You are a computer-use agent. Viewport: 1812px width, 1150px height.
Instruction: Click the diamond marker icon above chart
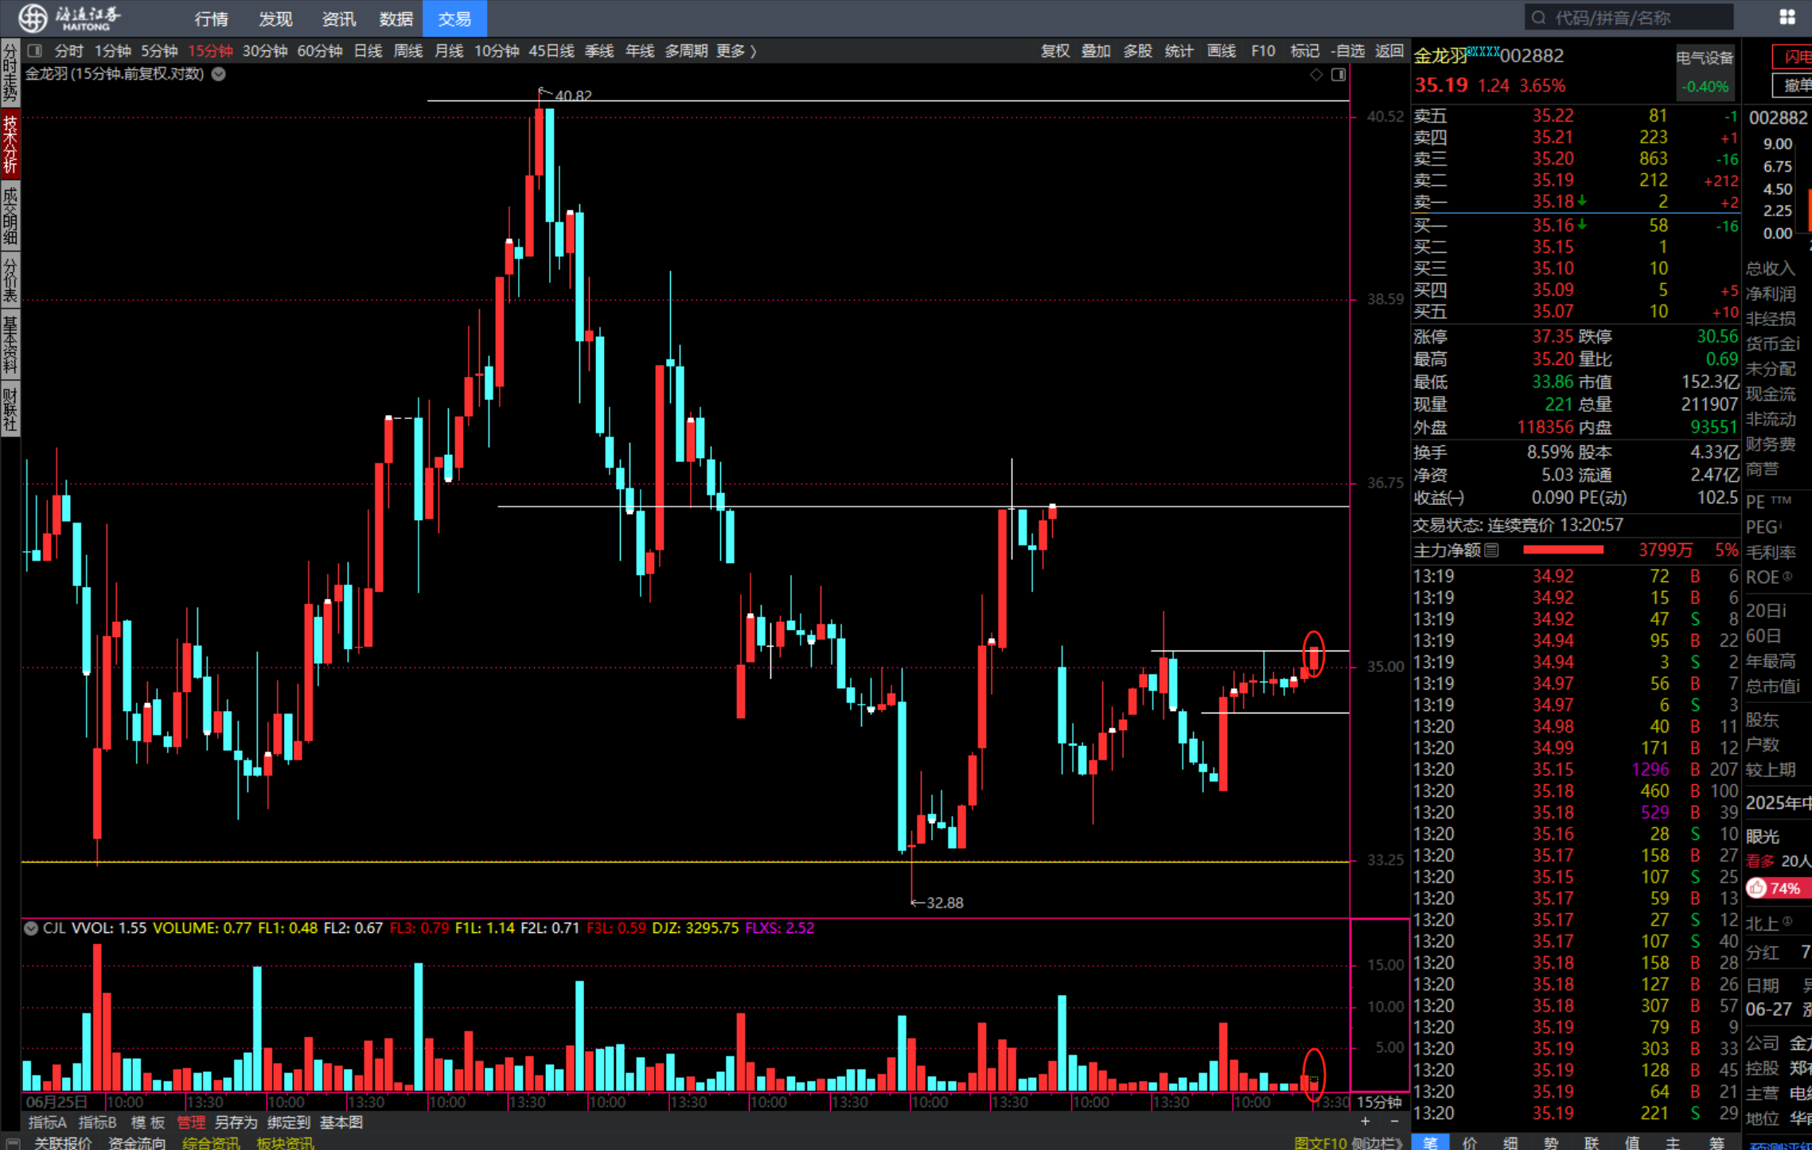1316,74
